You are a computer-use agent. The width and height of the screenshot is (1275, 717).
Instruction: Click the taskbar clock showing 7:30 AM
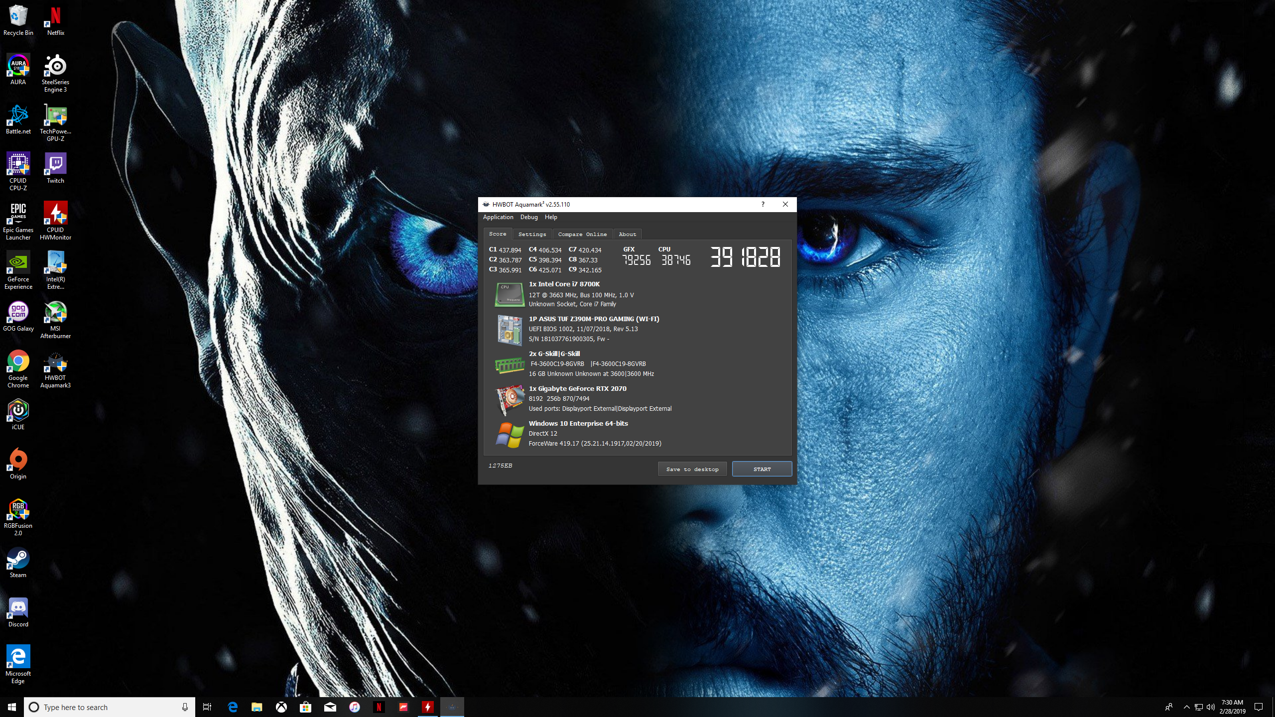1232,707
